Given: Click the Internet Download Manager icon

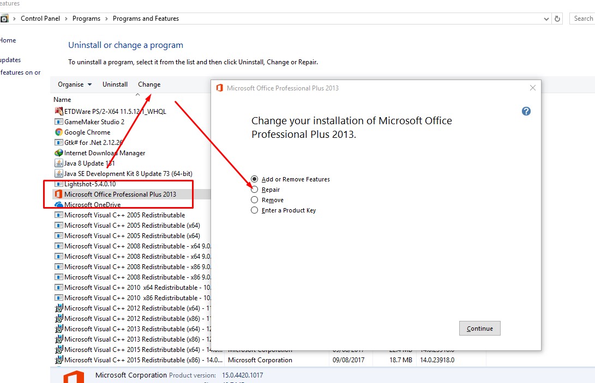Looking at the screenshot, I should pos(58,153).
